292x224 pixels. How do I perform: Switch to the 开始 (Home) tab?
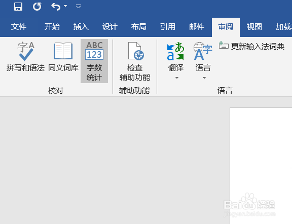pos(52,27)
